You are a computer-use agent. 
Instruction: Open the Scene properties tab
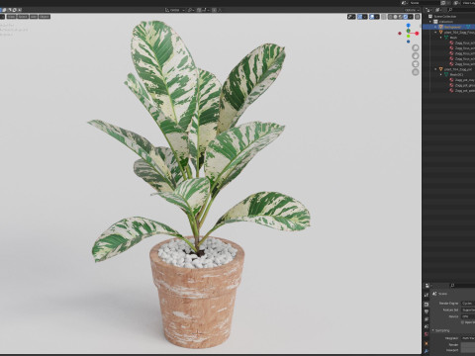click(x=427, y=326)
